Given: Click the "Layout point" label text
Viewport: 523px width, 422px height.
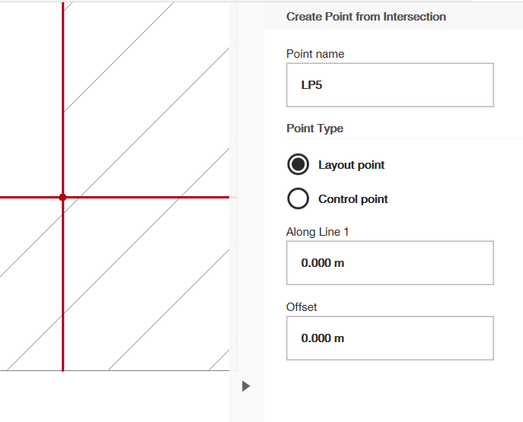Looking at the screenshot, I should coord(351,165).
